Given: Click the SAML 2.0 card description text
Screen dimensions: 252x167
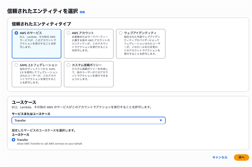Looking at the screenshot, I should tap(38, 76).
